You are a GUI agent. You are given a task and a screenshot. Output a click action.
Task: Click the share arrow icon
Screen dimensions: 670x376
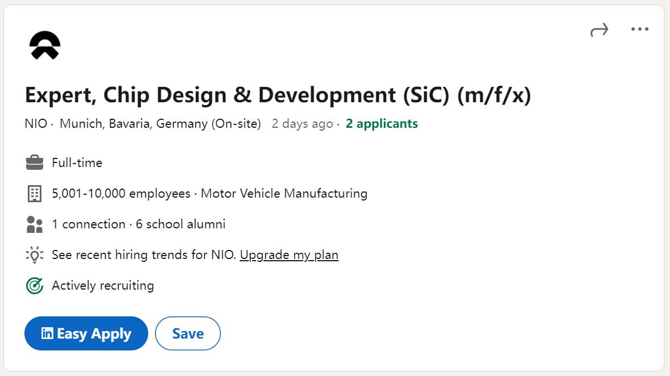click(600, 29)
